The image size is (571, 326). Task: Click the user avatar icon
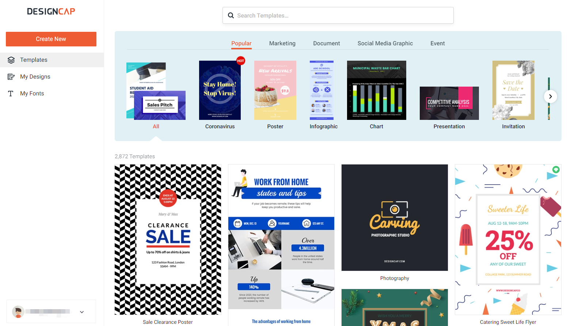click(18, 312)
